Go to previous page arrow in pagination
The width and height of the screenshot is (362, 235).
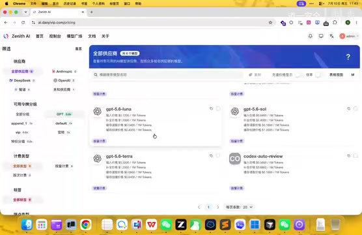(199, 207)
